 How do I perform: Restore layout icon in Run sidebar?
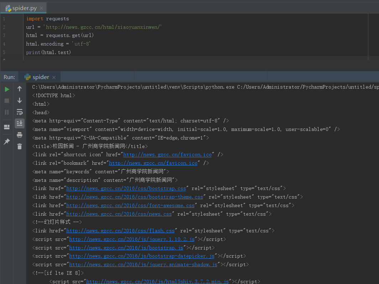point(7,127)
